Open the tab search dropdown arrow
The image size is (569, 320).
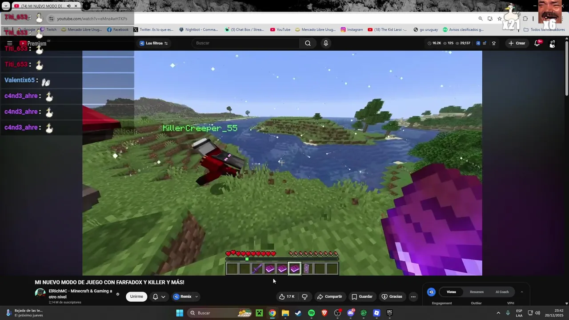click(6, 6)
